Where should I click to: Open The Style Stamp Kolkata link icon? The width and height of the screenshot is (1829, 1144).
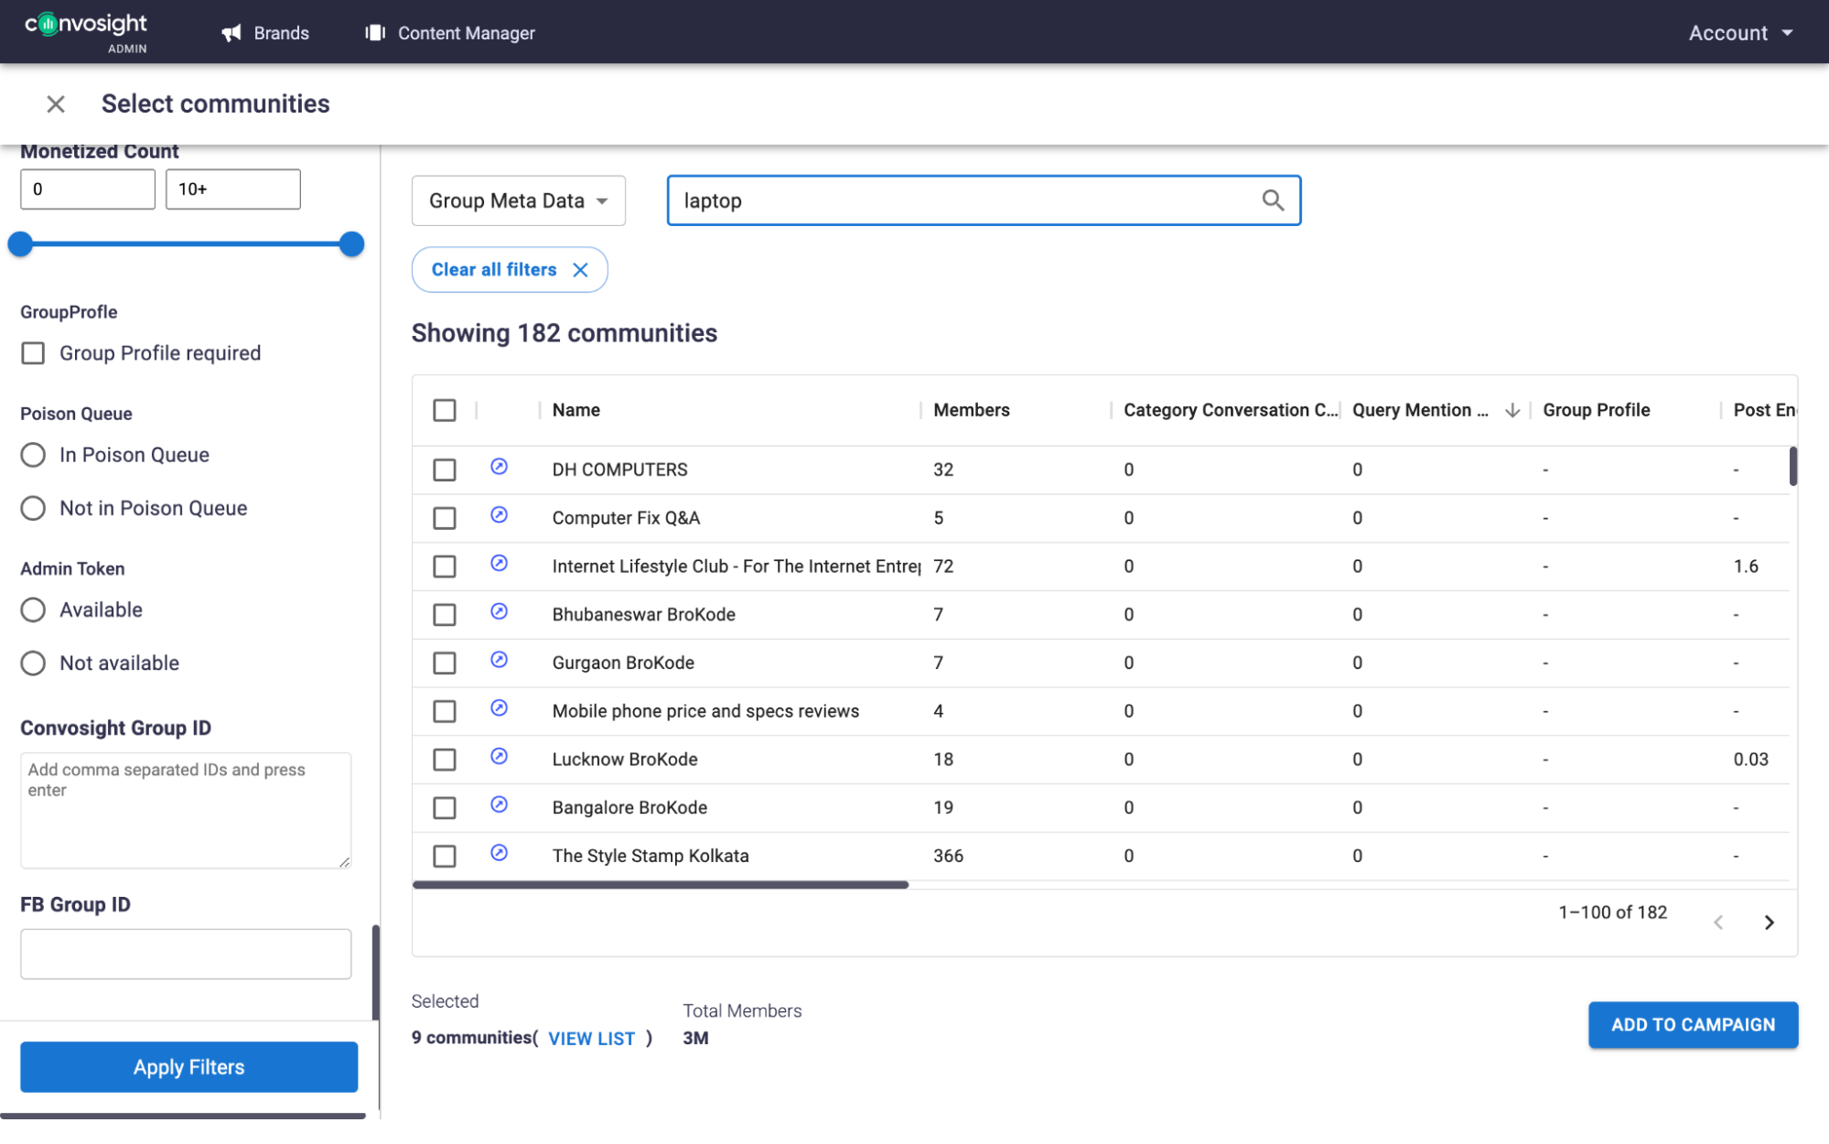pyautogui.click(x=499, y=853)
